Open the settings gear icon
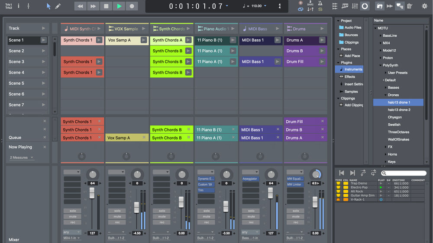The height and width of the screenshot is (243, 433). coord(424,6)
